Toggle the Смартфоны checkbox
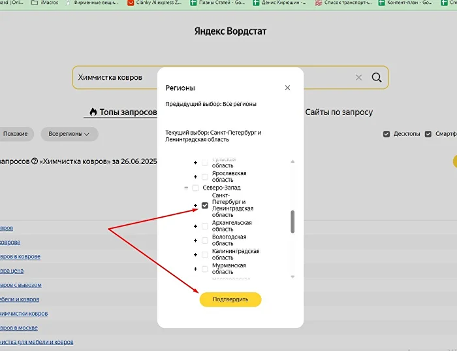This screenshot has height=351, width=457. coord(428,134)
